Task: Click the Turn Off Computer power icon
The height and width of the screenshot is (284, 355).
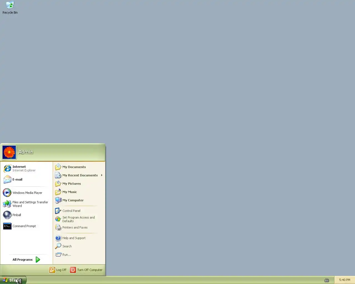Action: 73,270
